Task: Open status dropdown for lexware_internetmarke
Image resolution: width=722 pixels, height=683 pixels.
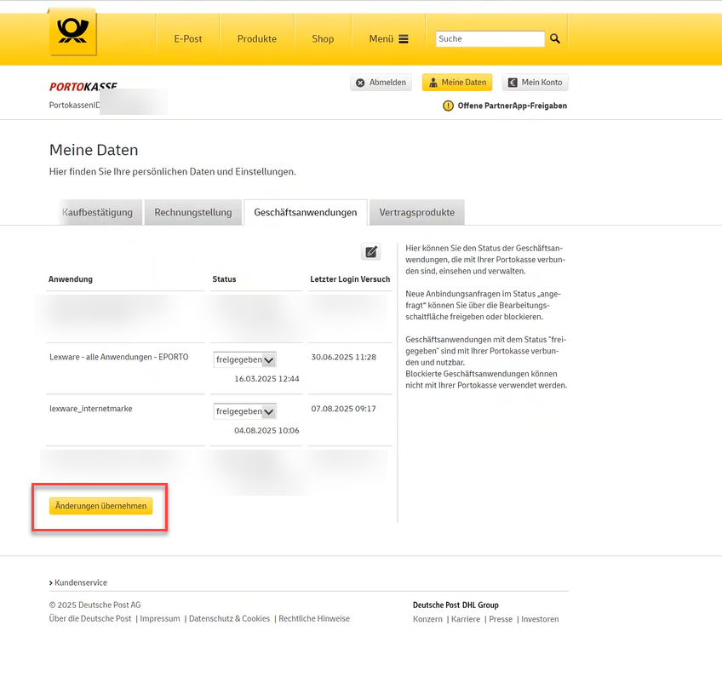Action: 245,411
